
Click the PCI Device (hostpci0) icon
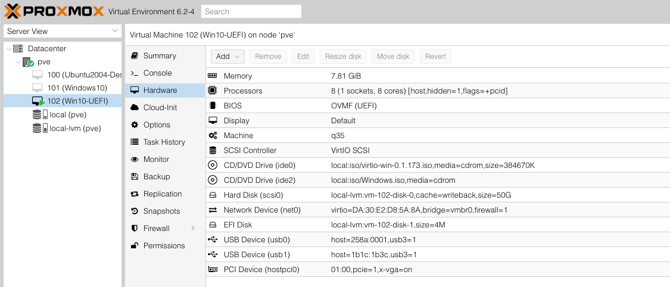tap(213, 270)
